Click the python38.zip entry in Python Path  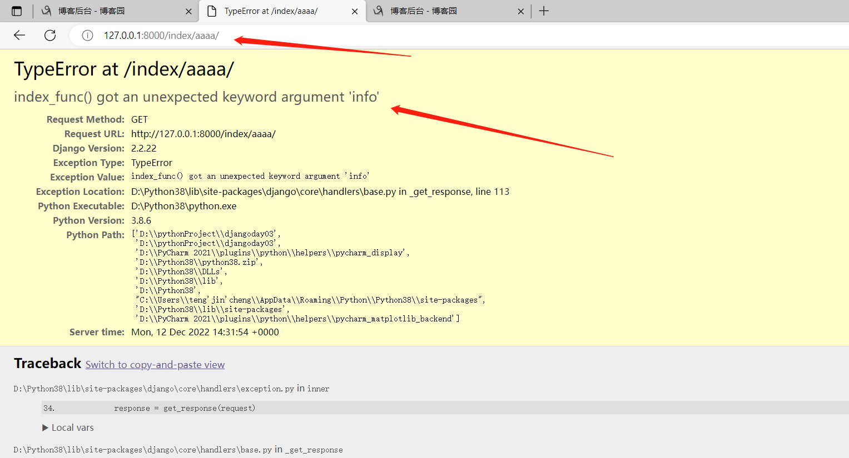[x=199, y=262]
